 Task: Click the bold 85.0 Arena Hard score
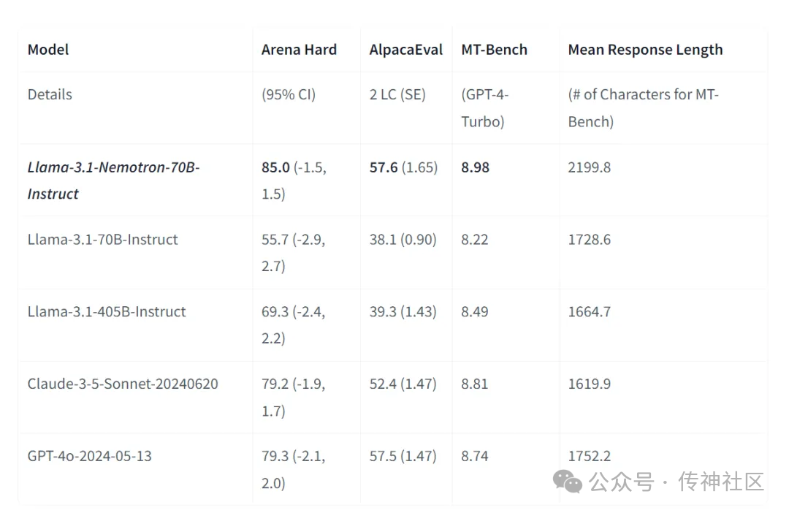(275, 167)
